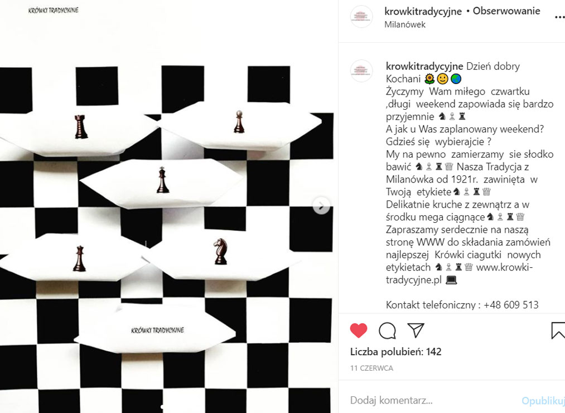This screenshot has width=565, height=413.
Task: Open the krowkitradycyjne username in post header
Action: (x=423, y=11)
